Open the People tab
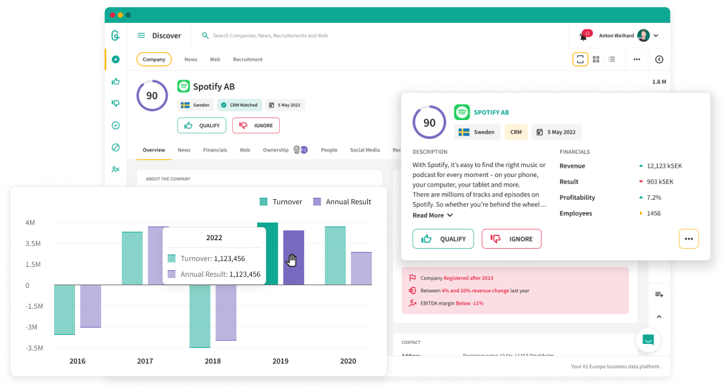 click(329, 150)
